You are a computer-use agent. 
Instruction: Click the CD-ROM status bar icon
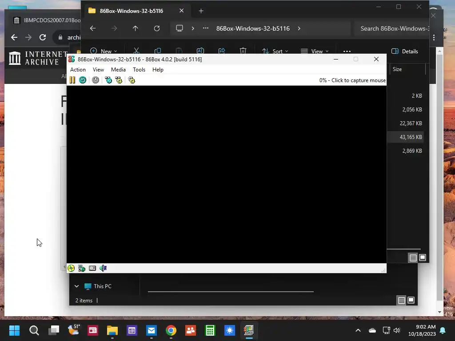(x=71, y=268)
